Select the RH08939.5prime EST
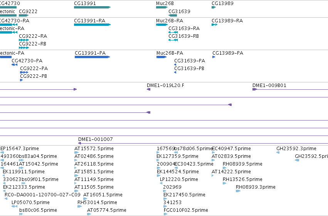This screenshot has width=328, height=216. pyautogui.click(x=243, y=164)
